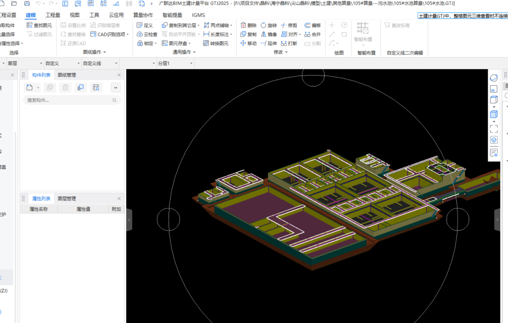This screenshot has width=508, height=323.
Task: Select 图元存盘 element save tool
Action: point(176,43)
